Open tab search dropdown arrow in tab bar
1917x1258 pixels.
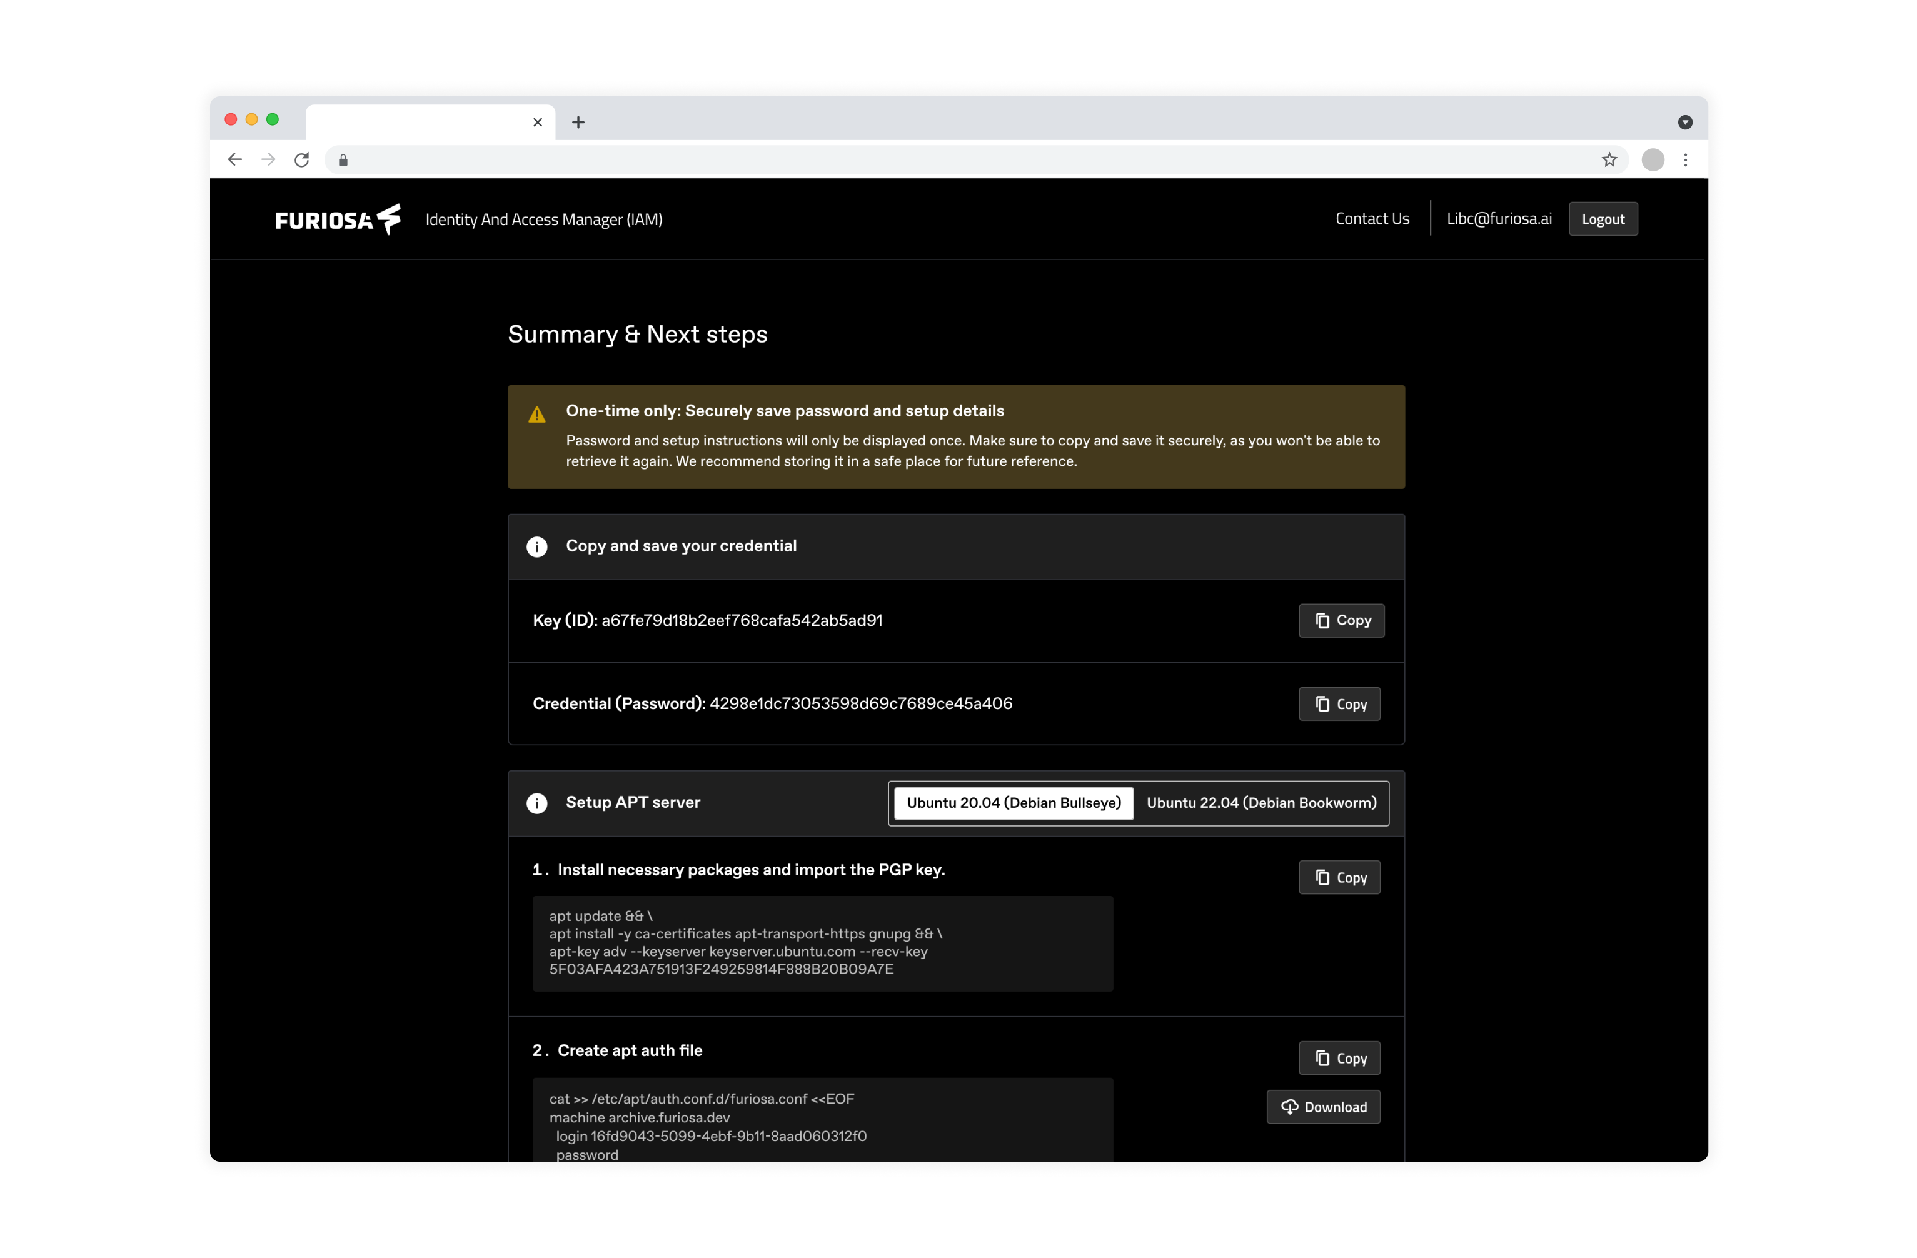tap(1684, 123)
